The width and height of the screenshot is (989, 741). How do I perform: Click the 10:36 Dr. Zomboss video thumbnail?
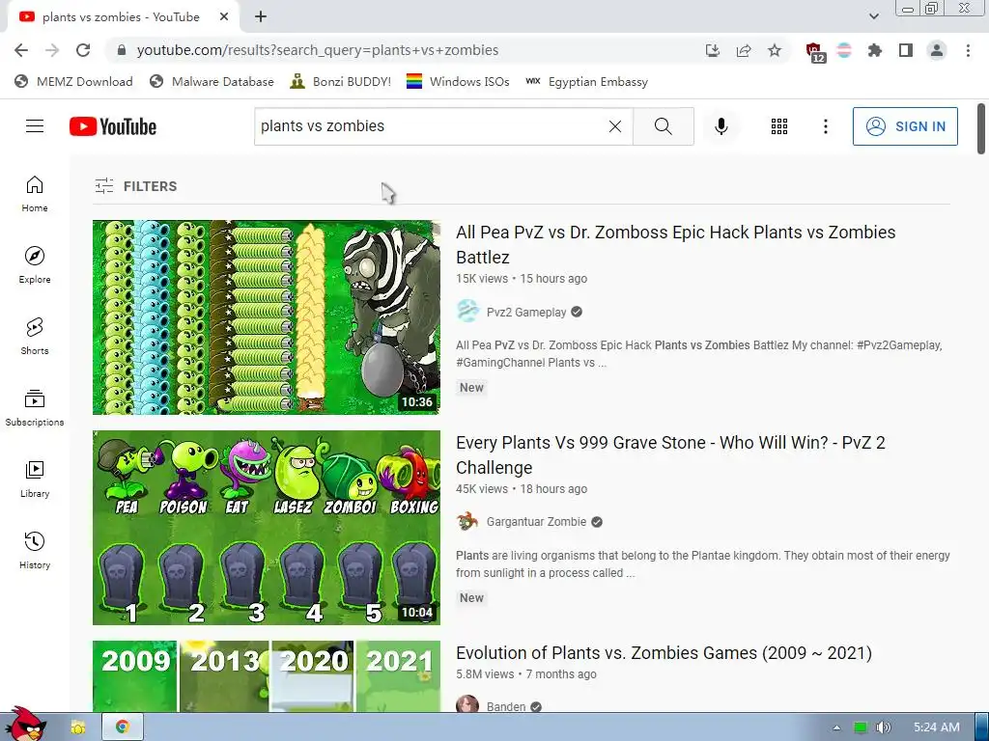[267, 316]
